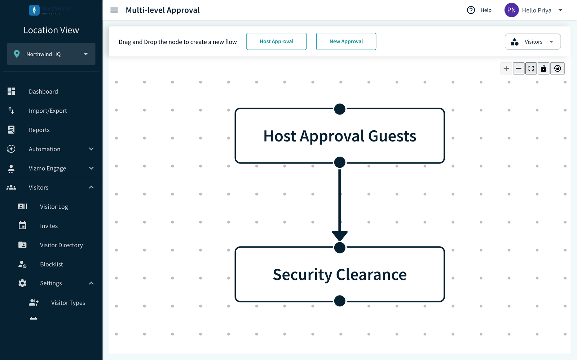Click the Dashboard grid icon
577x360 pixels.
11,91
